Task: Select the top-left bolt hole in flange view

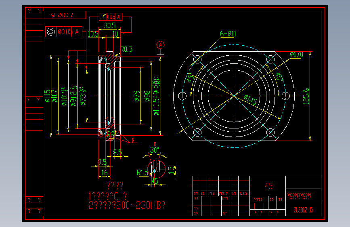Action: [x=197, y=59]
